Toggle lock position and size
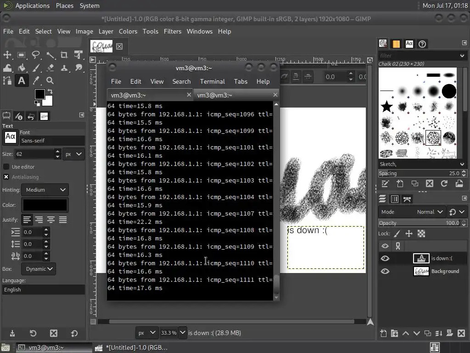 (409, 234)
